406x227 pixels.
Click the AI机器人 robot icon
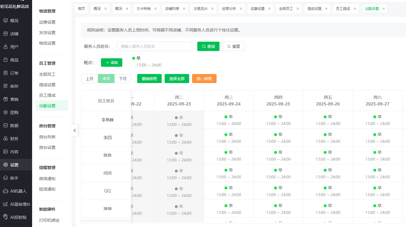6,191
